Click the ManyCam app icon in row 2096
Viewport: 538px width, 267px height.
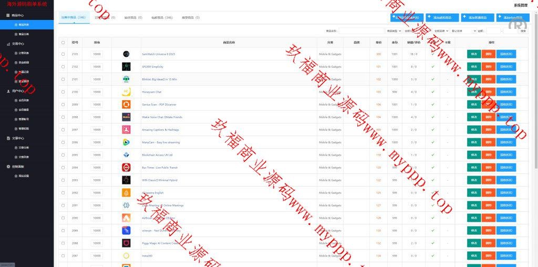point(126,142)
